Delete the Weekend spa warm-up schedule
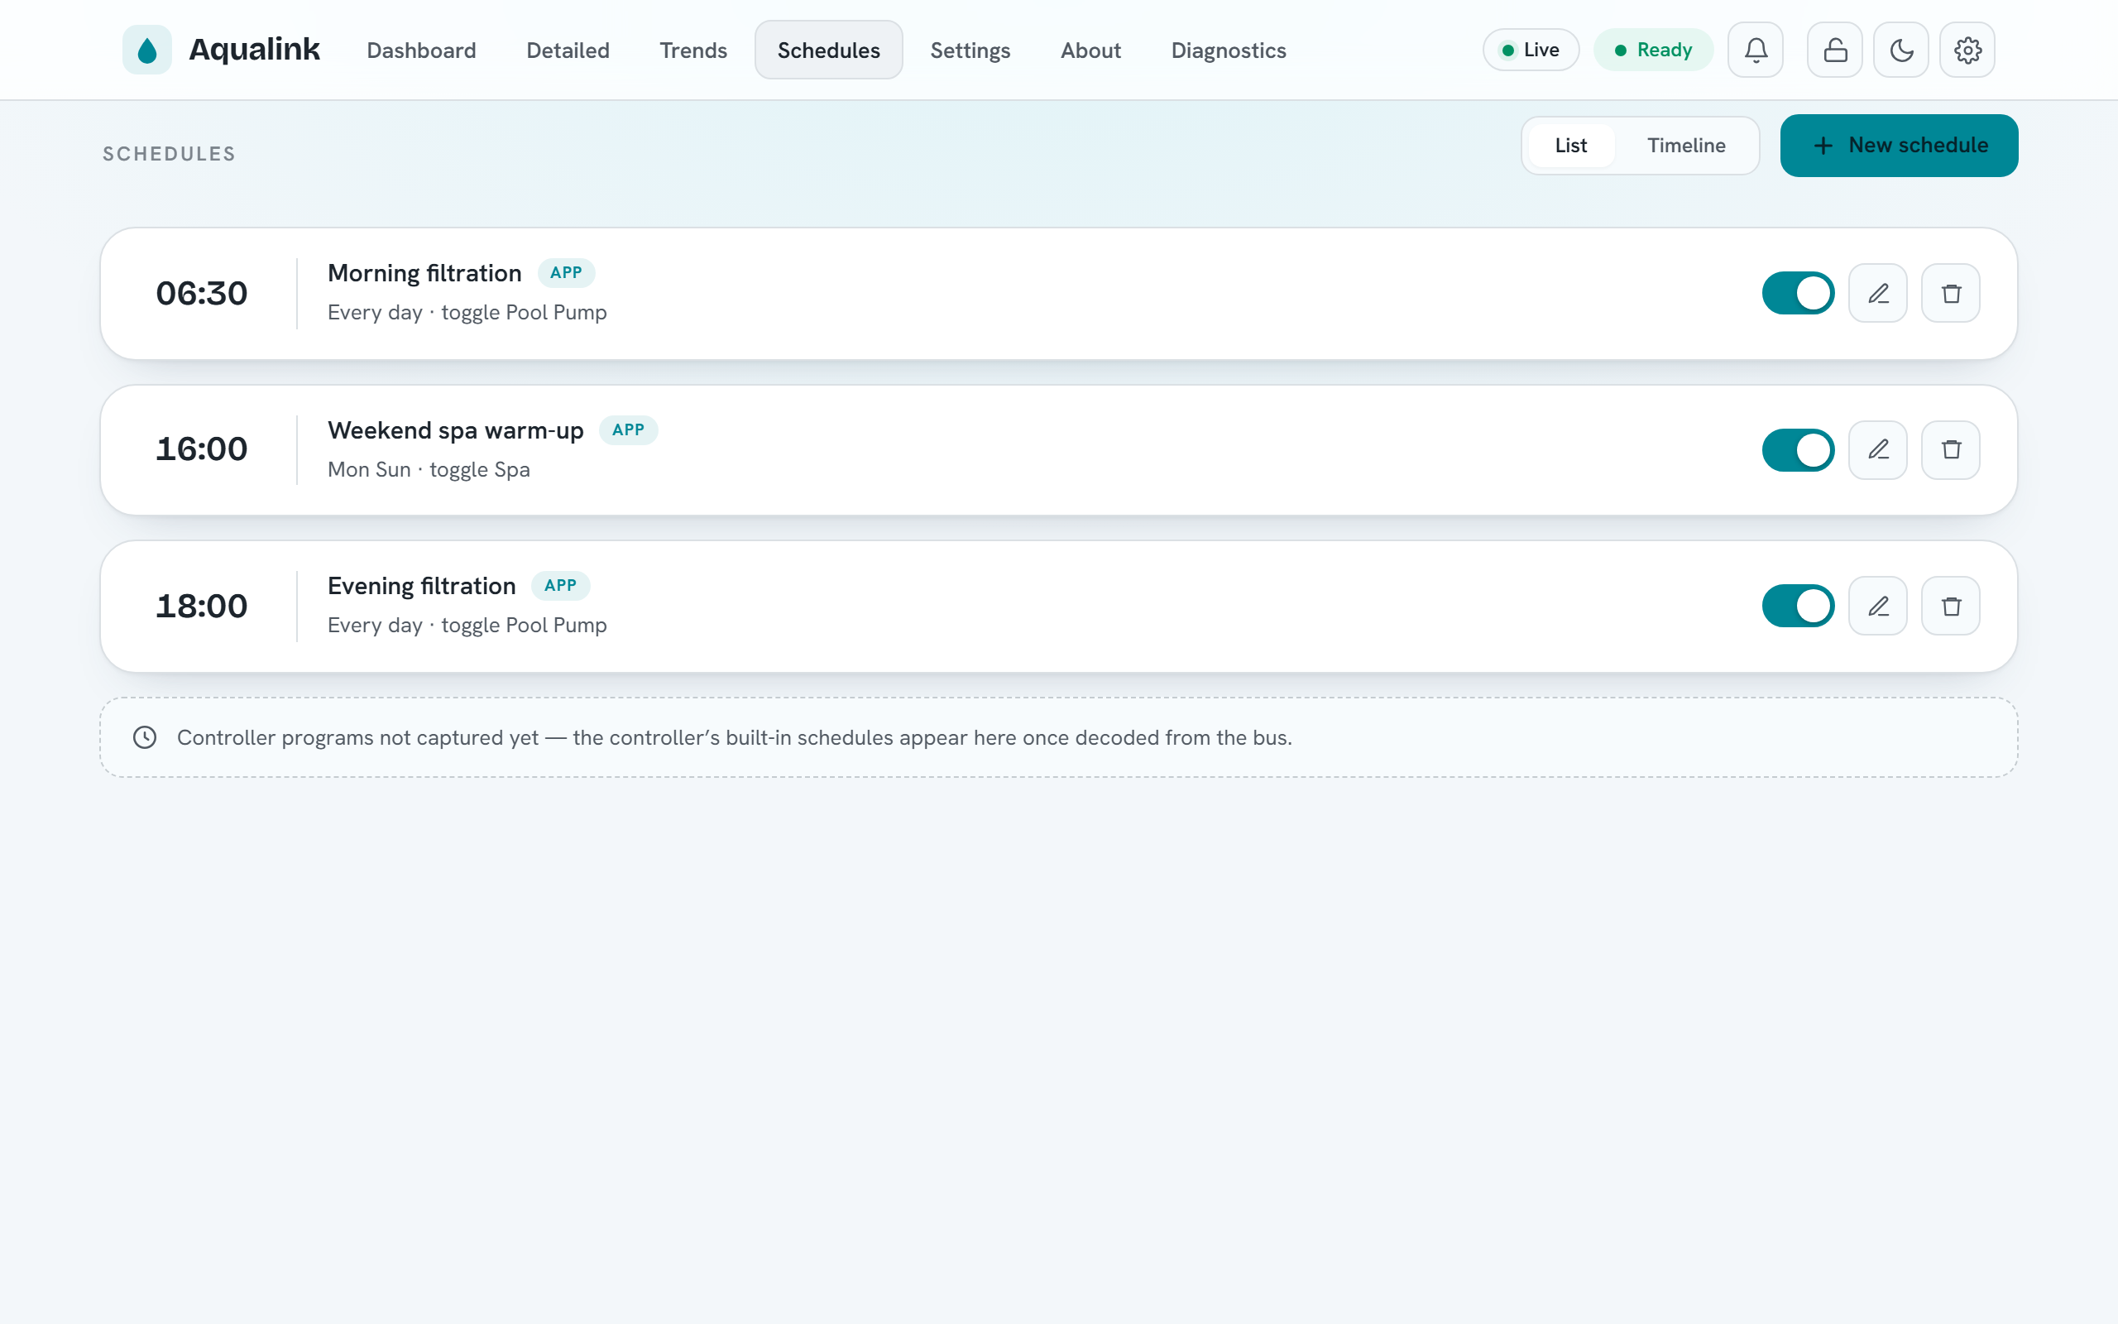This screenshot has width=2118, height=1324. click(1951, 450)
